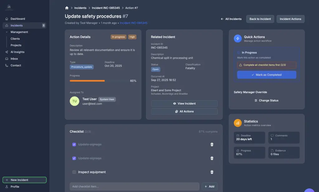
Task: Delete the Inspect equipment checklist item
Action: click(x=212, y=172)
